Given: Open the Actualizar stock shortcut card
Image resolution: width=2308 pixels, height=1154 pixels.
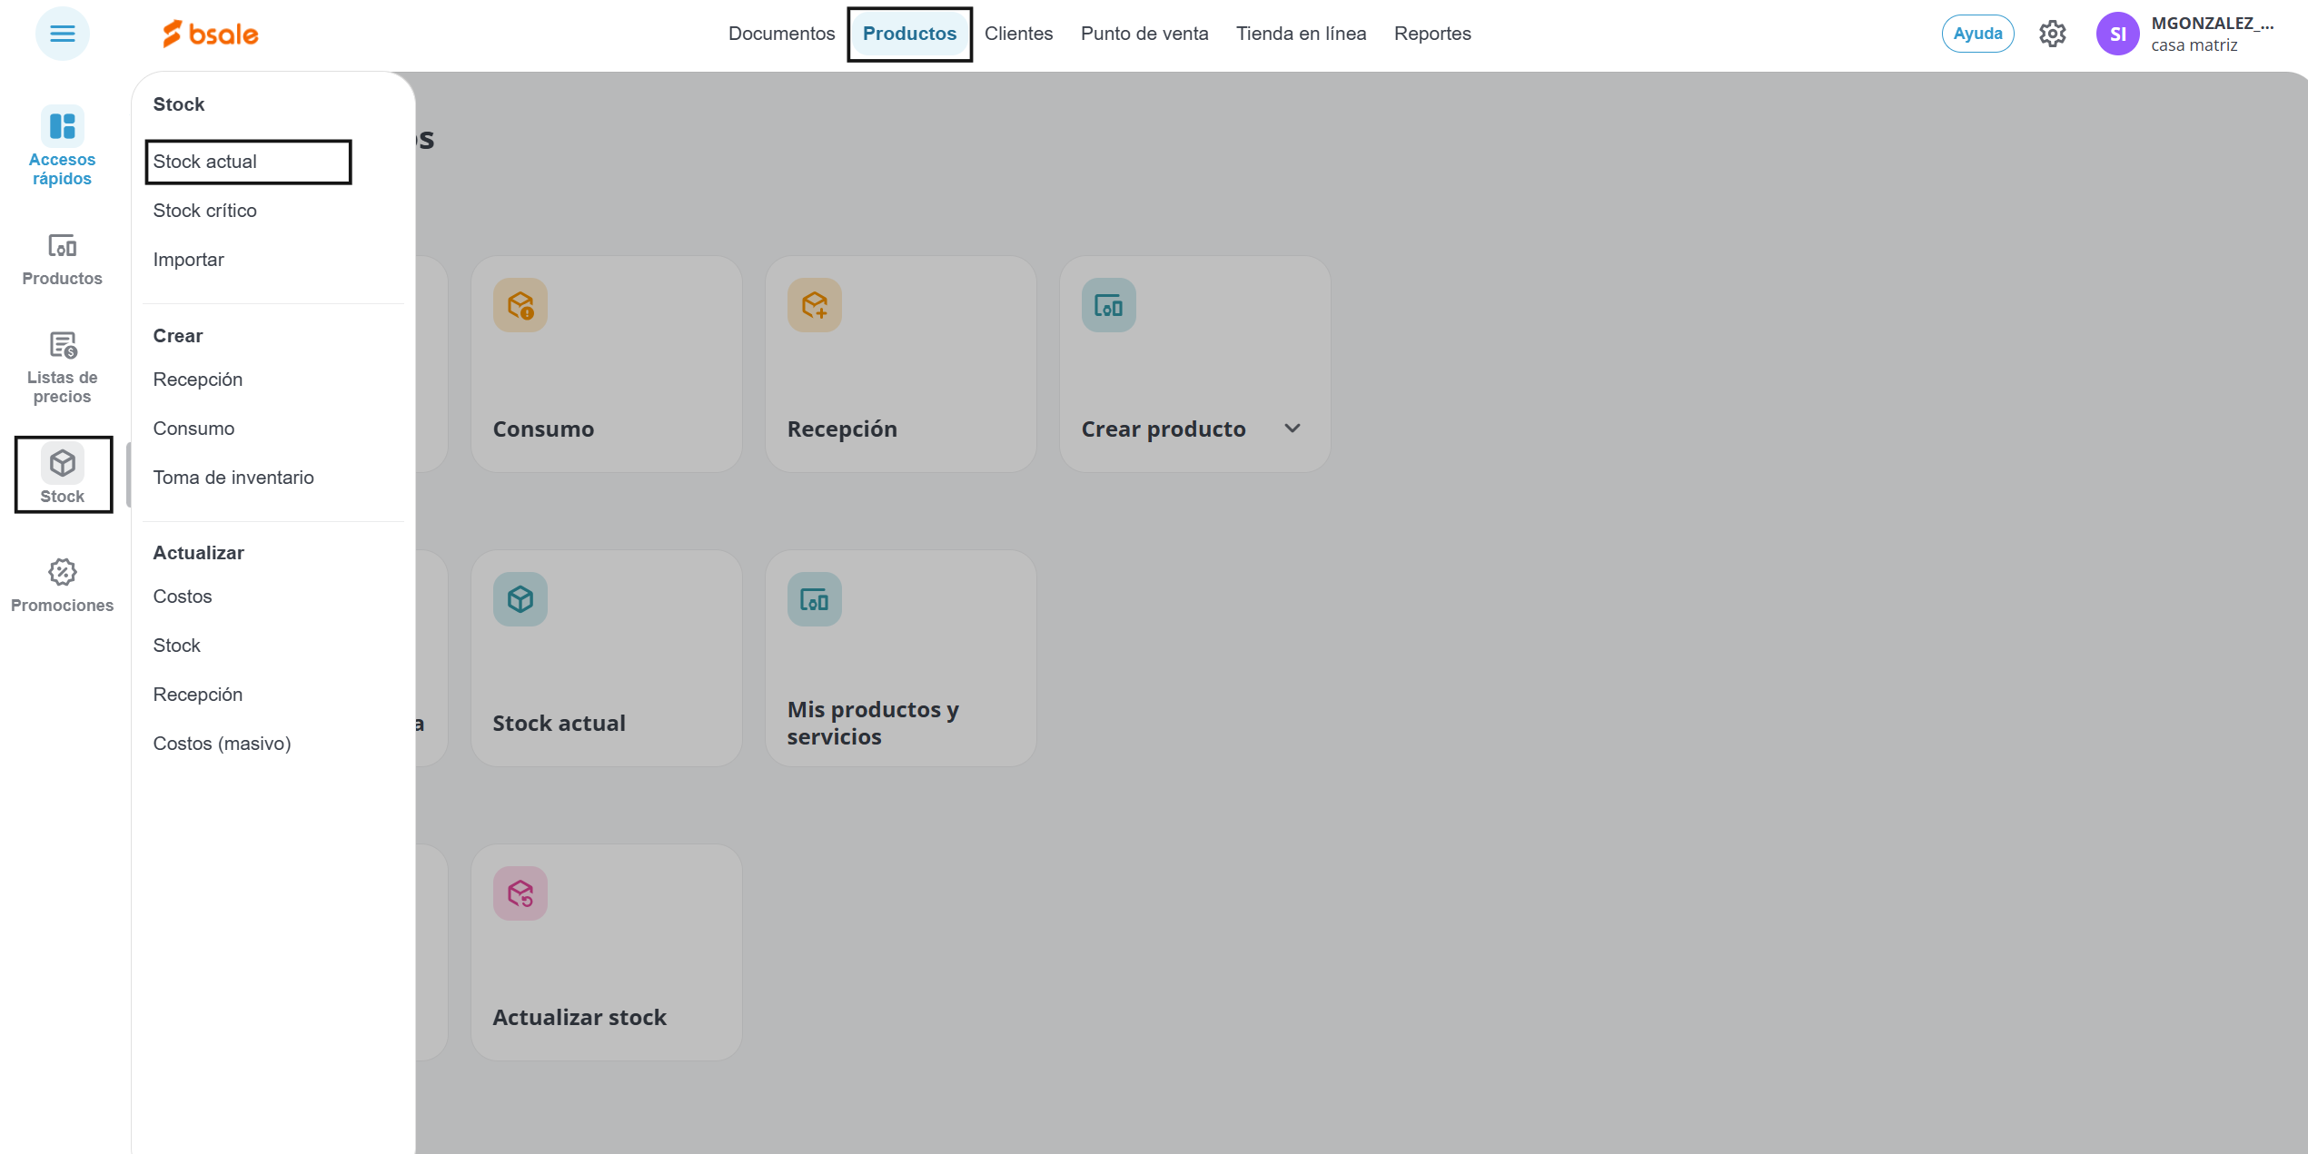Looking at the screenshot, I should tap(606, 952).
